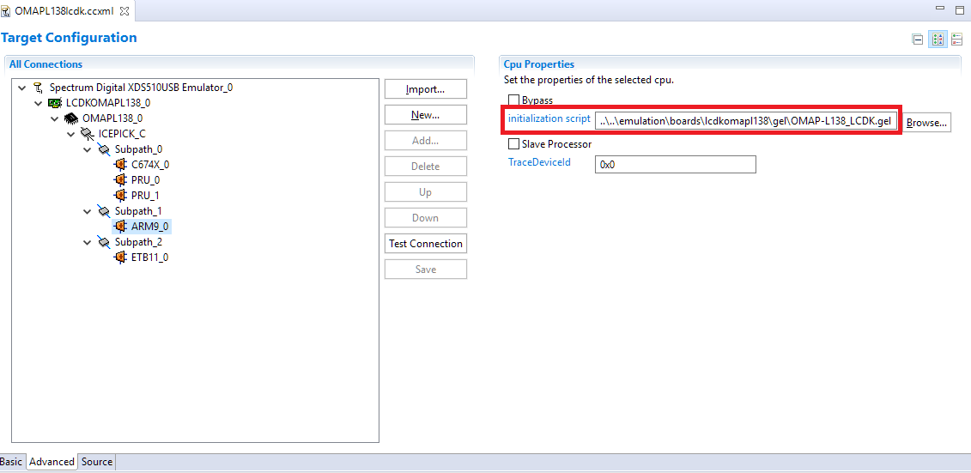Click the OMAPL138_0 chip icon
Viewport: 971px width, 473px height.
tap(71, 118)
